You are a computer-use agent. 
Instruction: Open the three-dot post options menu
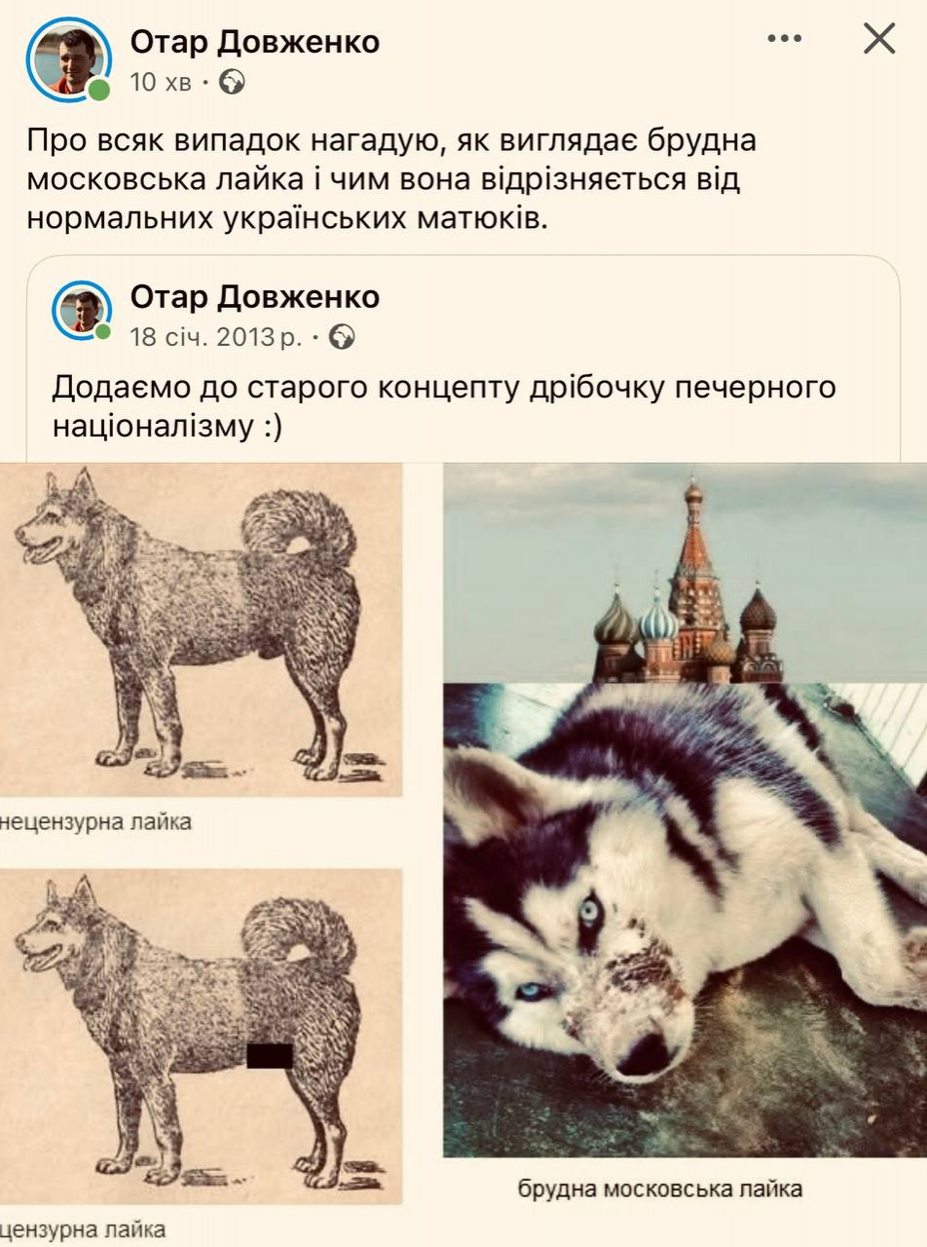[784, 39]
